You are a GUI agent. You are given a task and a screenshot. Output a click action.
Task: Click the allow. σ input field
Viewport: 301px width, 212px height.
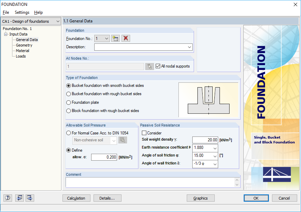(x=104, y=157)
